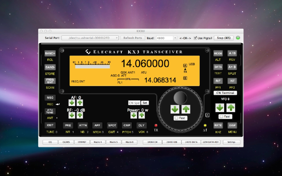This screenshot has height=176, width=282.
Task: Lower power with the down arrow
Action: (133, 115)
